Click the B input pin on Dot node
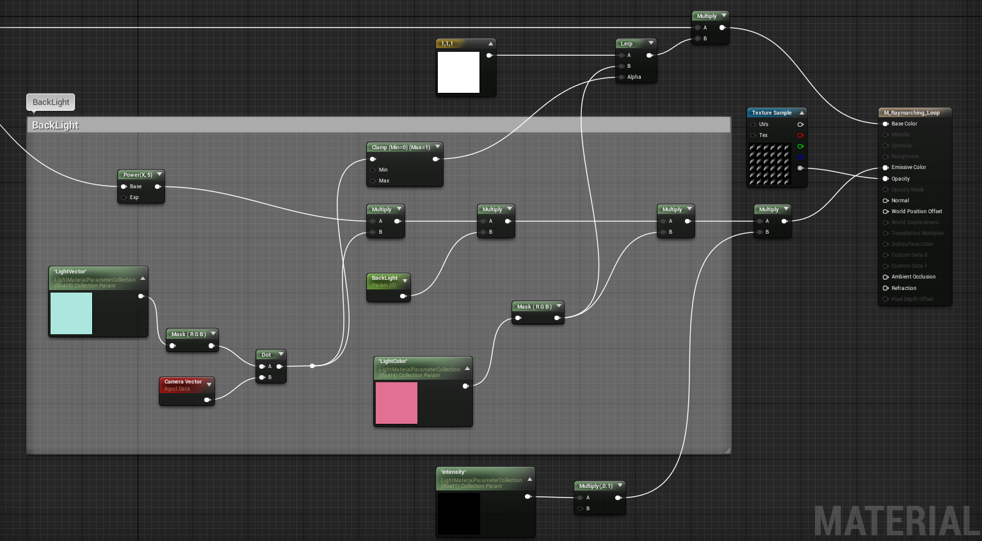Image resolution: width=982 pixels, height=541 pixels. (x=262, y=377)
